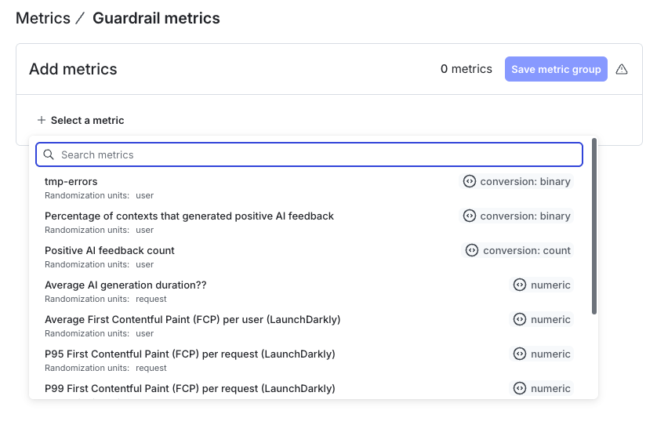Click the plus icon beside Select a metric
This screenshot has width=657, height=425.
[42, 120]
